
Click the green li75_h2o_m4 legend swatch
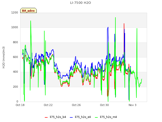click(x=96, y=117)
